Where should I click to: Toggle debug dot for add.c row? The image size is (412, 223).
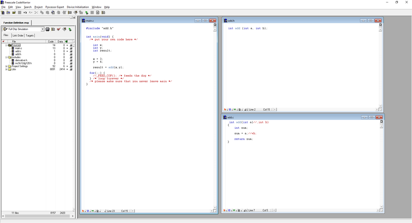coord(67,51)
